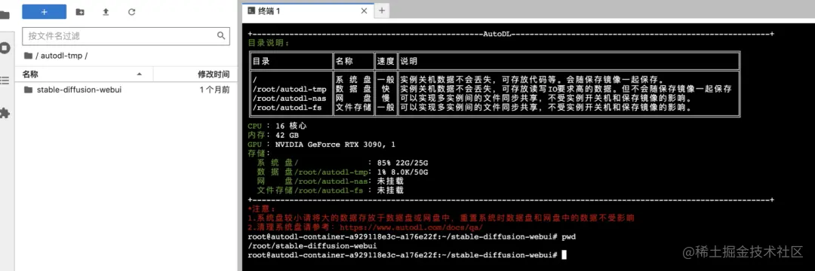Open running terminals sidebar icon
This screenshot has height=271, width=815.
[x=5, y=48]
